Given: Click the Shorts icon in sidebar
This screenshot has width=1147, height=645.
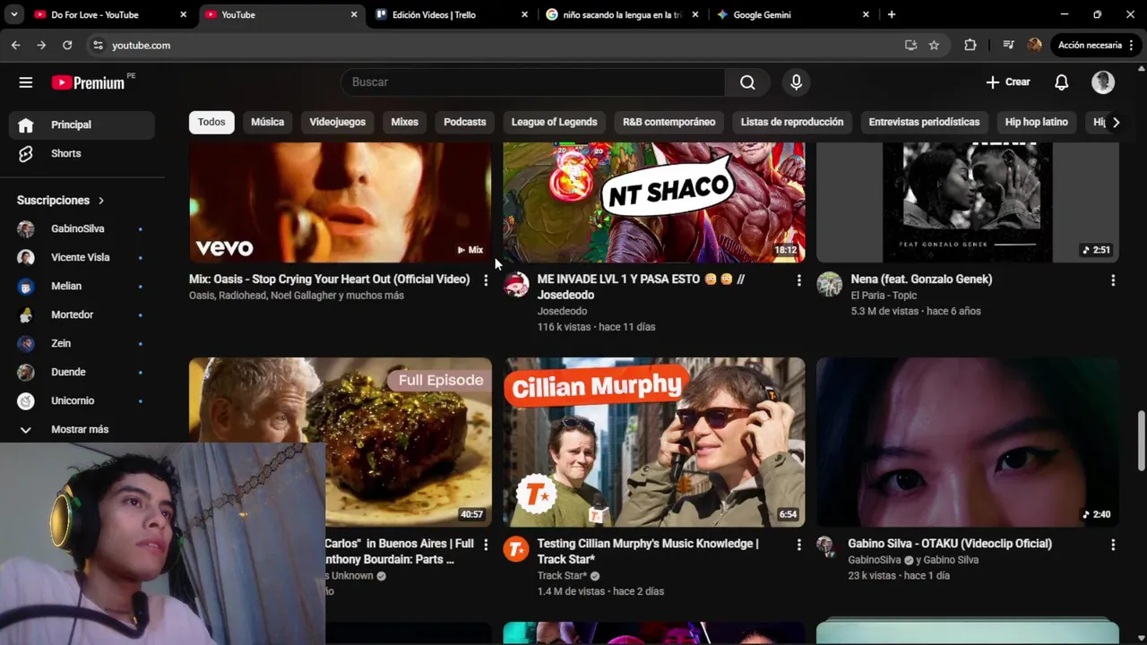Looking at the screenshot, I should point(26,153).
